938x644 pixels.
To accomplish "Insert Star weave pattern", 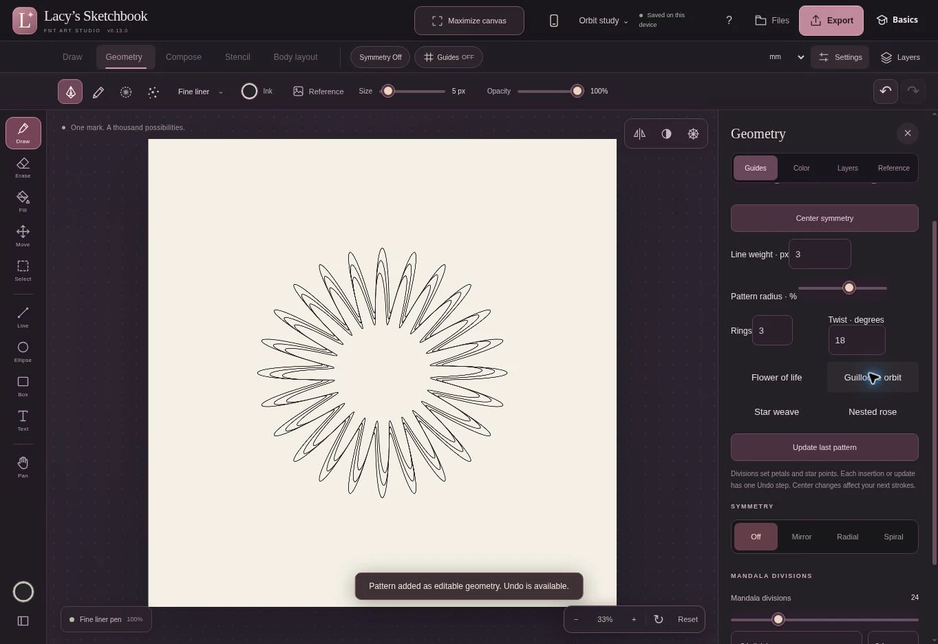I will click(776, 411).
